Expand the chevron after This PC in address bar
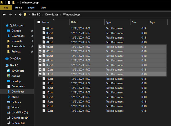Screen dimensions: 171x126 point(43,15)
